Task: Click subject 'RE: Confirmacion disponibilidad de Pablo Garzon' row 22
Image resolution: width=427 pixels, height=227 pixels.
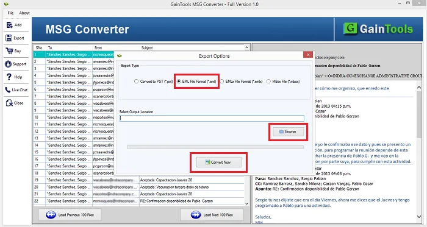Action: 176,201
